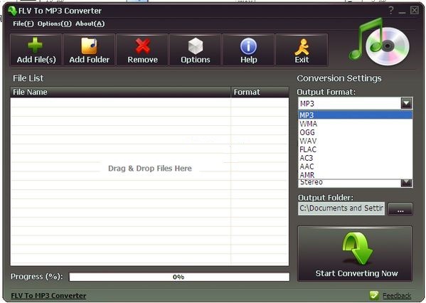Collapse the Output Format dropdown arrow

point(406,103)
